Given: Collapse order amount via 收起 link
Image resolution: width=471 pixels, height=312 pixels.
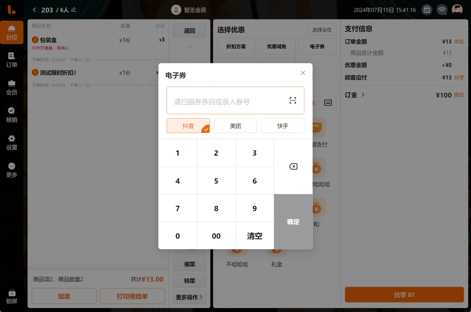Looking at the screenshot, I should 459,42.
